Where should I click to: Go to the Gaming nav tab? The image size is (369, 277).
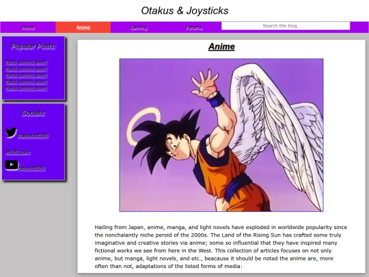(x=138, y=27)
